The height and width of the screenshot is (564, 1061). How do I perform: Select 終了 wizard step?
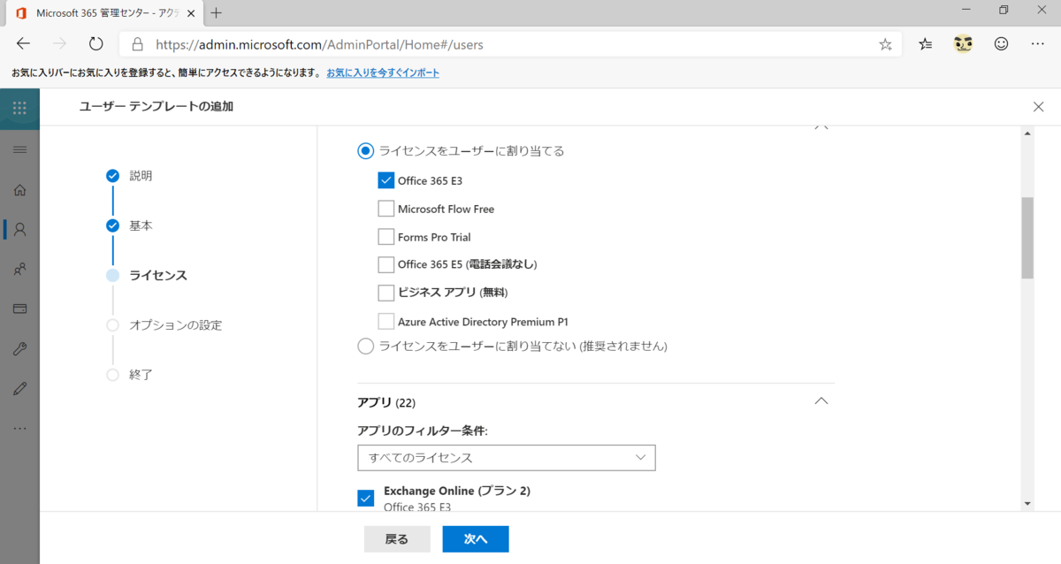(x=141, y=374)
